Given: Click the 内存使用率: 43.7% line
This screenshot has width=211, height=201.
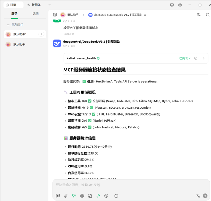Looking at the screenshot, I should [x=81, y=173].
